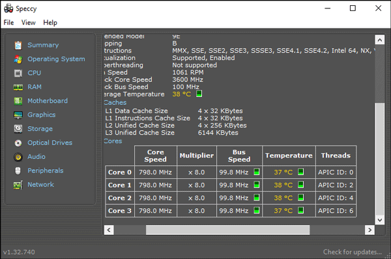
Task: Click vertical scrollbar down arrow
Action: (380, 220)
